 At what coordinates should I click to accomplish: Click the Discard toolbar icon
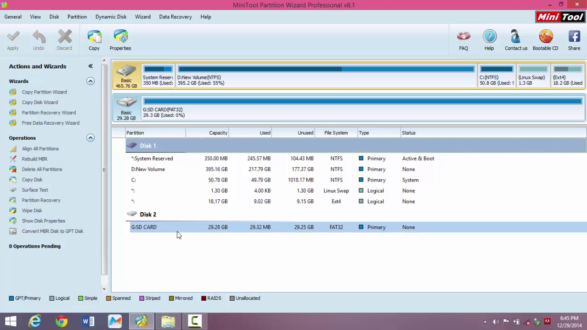tap(64, 40)
